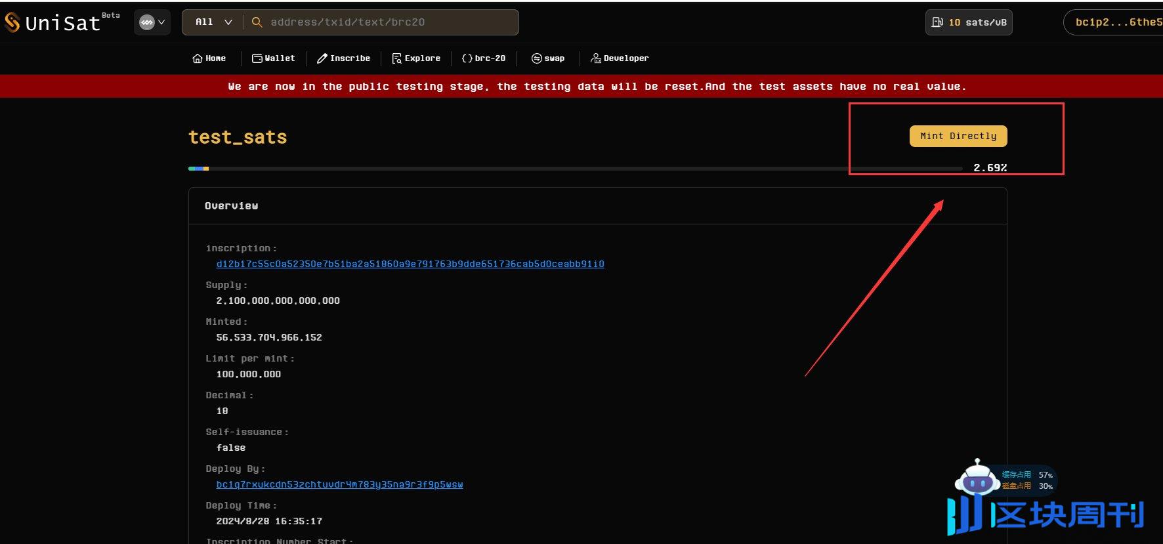Click the Inscribe pencil icon
Image resolution: width=1163 pixels, height=544 pixels.
[322, 58]
